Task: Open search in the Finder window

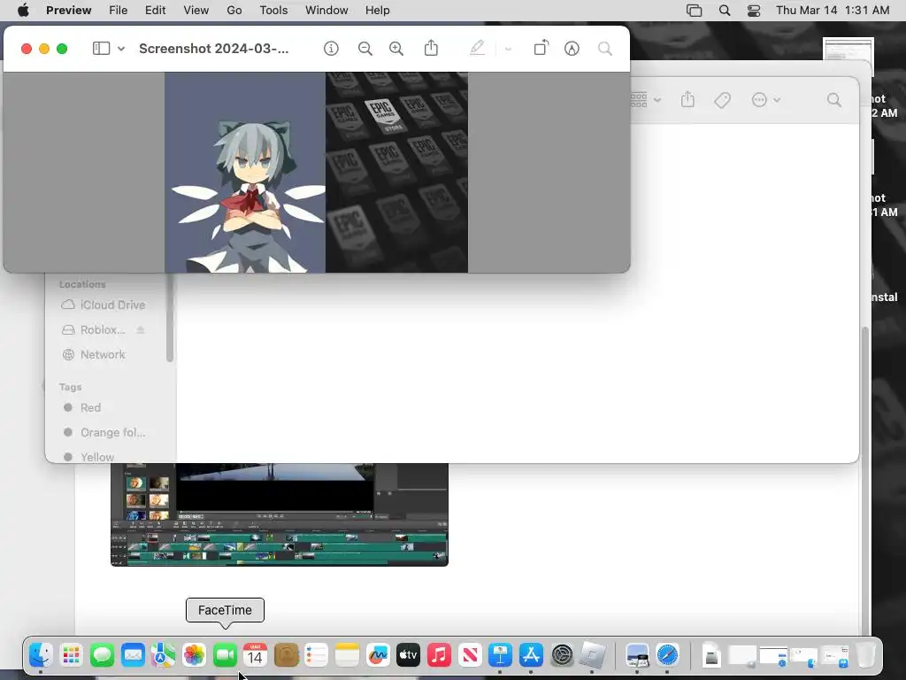Action: [x=833, y=100]
